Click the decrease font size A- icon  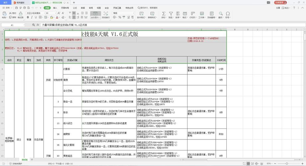click(63, 13)
